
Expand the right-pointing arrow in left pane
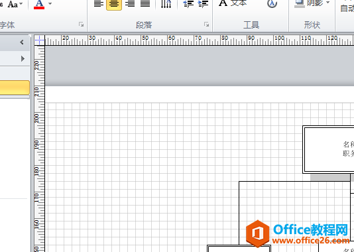pos(23,59)
